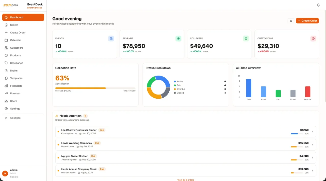This screenshot has height=181, width=326.
Task: Click the Users icon in sidebar
Action: [x=6, y=101]
